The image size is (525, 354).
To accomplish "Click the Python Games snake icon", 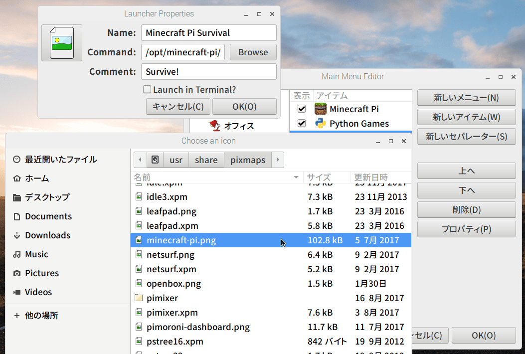I will point(321,124).
